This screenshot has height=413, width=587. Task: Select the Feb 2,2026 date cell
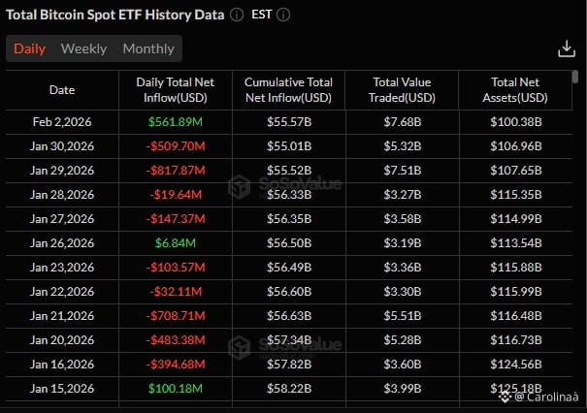pos(62,121)
